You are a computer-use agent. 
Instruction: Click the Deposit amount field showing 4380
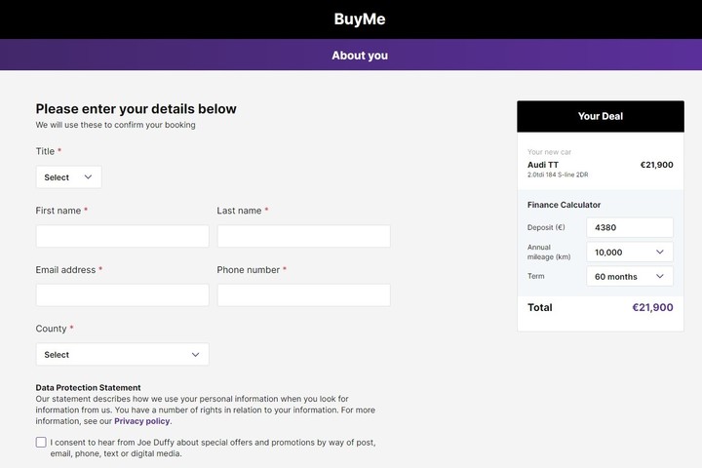629,227
